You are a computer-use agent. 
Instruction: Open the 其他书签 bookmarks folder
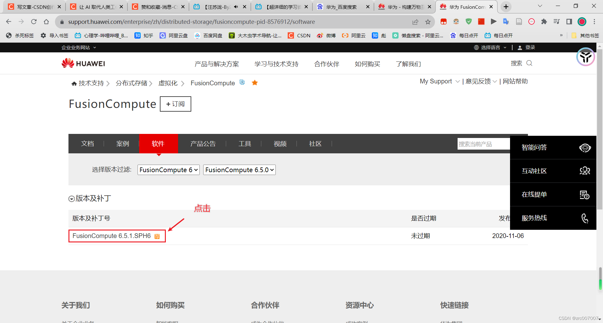pos(585,35)
